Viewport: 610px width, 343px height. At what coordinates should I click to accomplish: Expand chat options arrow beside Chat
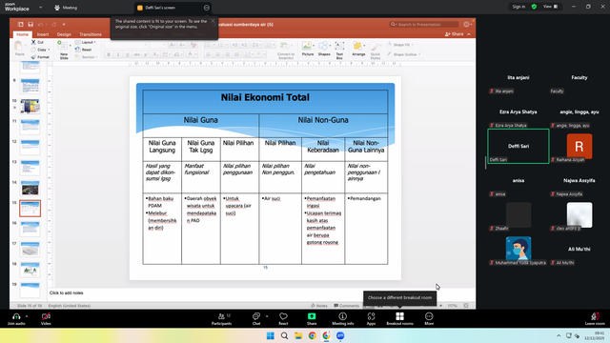coord(267,316)
